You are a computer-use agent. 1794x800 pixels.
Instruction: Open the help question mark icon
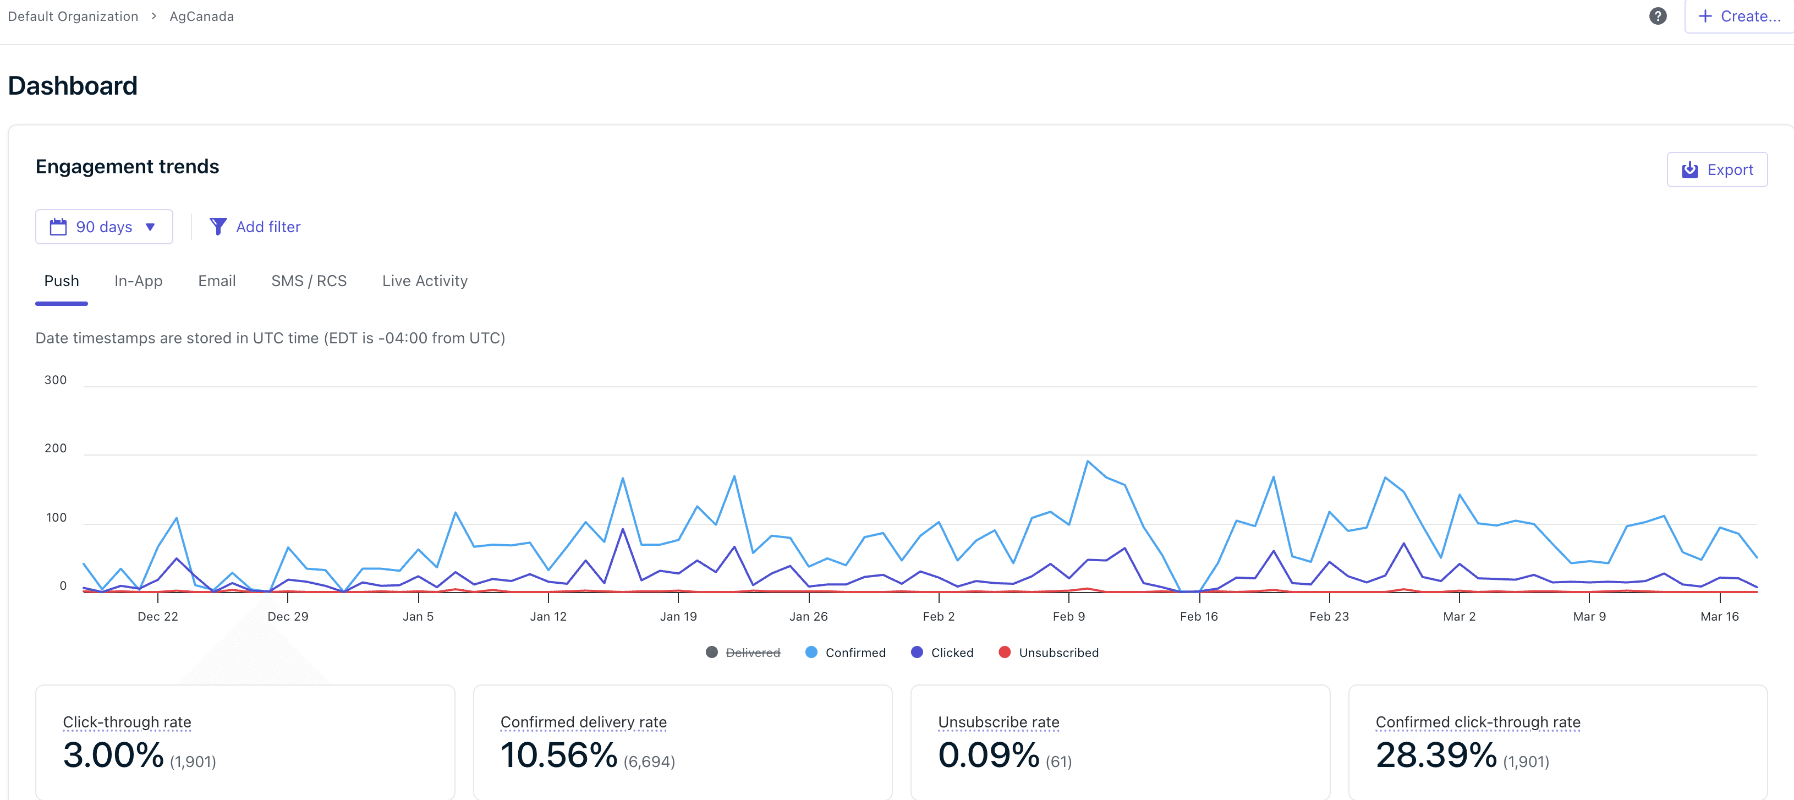coord(1658,16)
